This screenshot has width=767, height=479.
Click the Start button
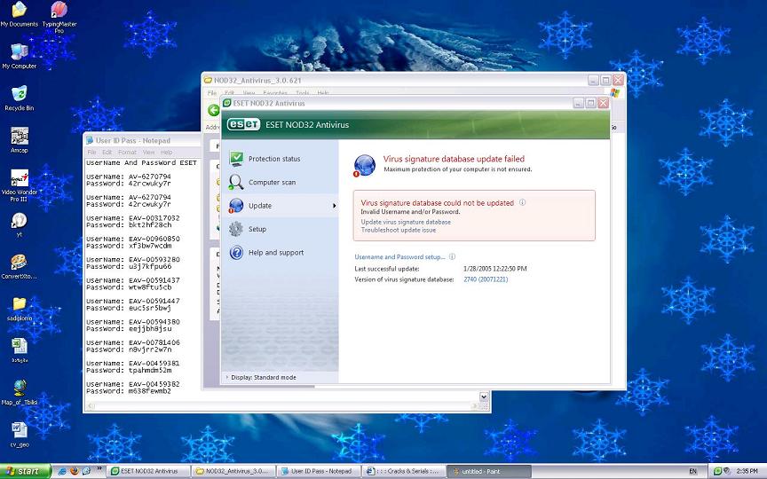click(25, 471)
